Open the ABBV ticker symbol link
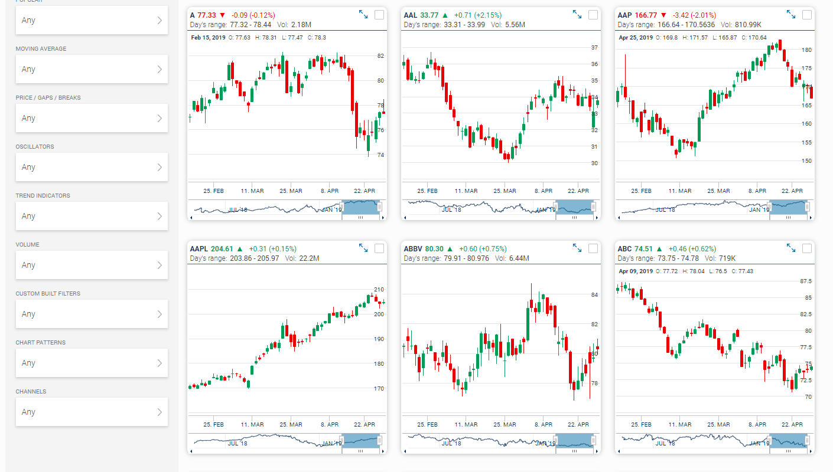This screenshot has width=833, height=472. (414, 249)
